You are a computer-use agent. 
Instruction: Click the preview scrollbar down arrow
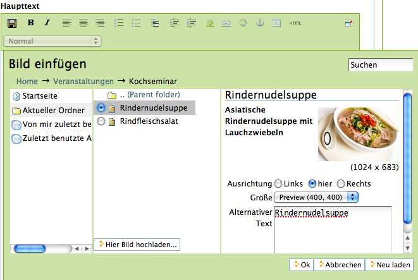tap(407, 248)
